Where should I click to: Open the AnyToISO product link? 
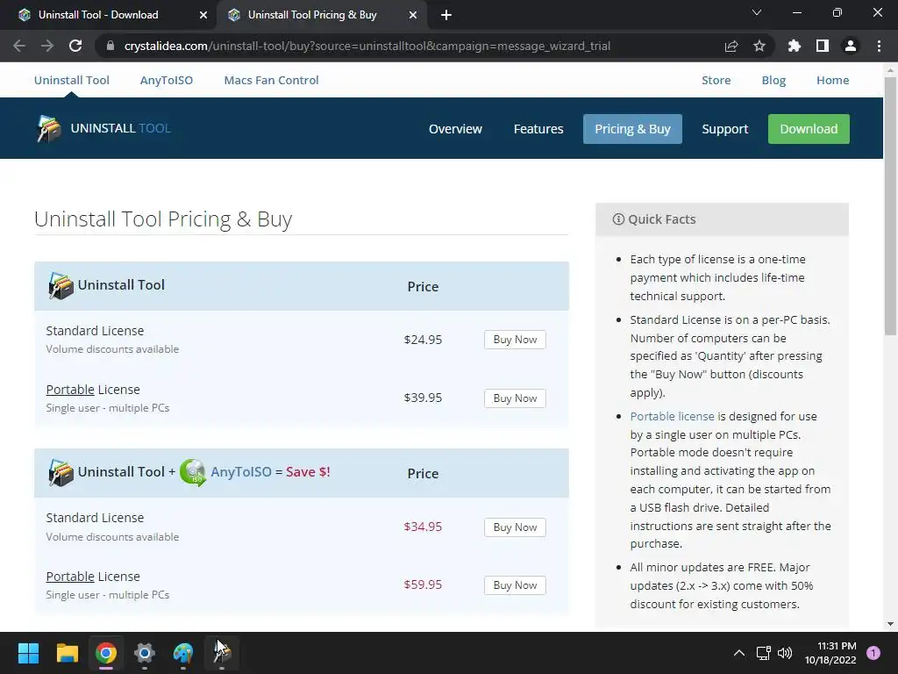(167, 80)
